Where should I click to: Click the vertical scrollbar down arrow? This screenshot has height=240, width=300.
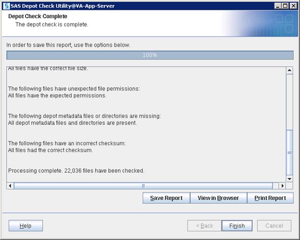pos(289,179)
